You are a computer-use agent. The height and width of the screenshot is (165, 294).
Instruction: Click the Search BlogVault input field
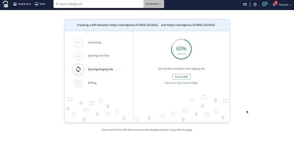point(98,4)
